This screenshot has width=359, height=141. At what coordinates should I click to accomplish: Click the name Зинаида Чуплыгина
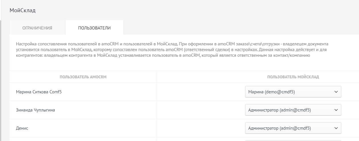[x=35, y=110]
